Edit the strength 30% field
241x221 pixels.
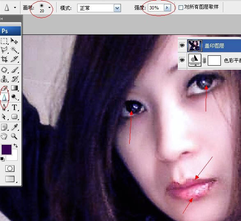pos(156,8)
